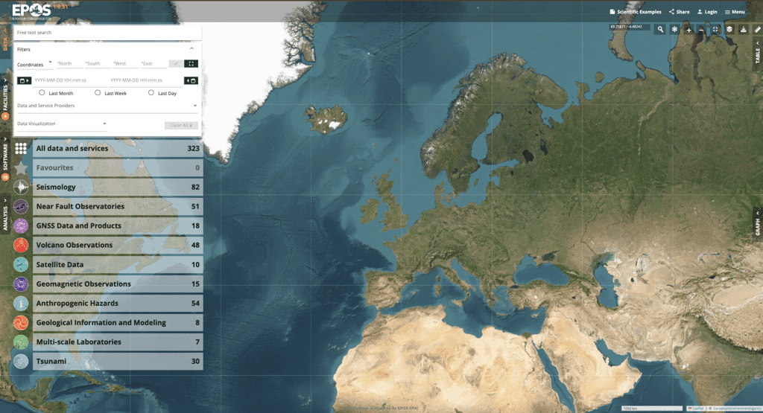Screen dimensions: 763x413
Task: Click the map download icon
Action: 743,29
